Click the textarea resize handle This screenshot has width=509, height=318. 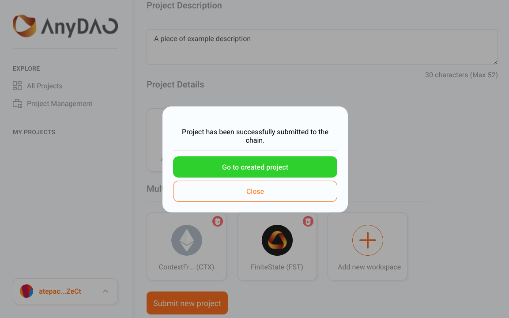point(495,62)
